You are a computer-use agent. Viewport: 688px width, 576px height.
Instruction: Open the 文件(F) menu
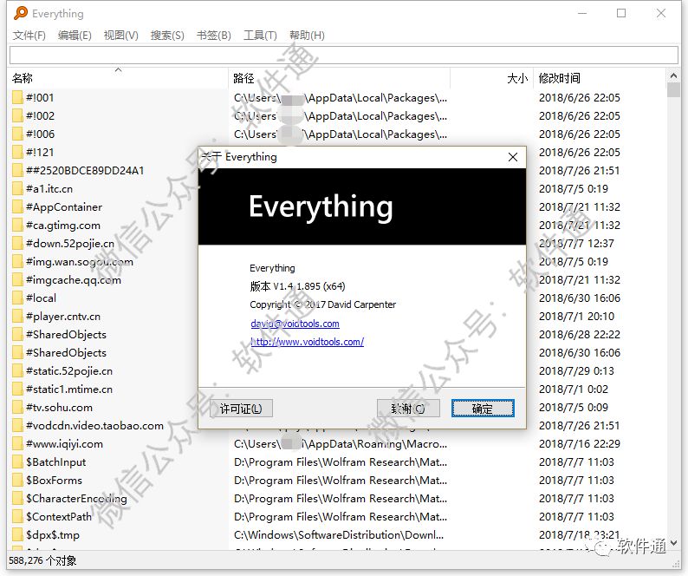point(29,36)
